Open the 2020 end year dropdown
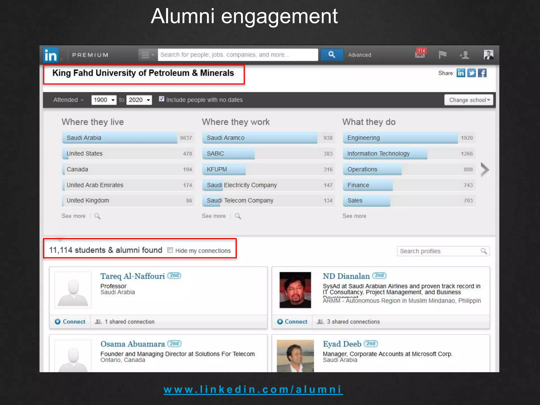Screen dimensions: 540x405 [139, 100]
